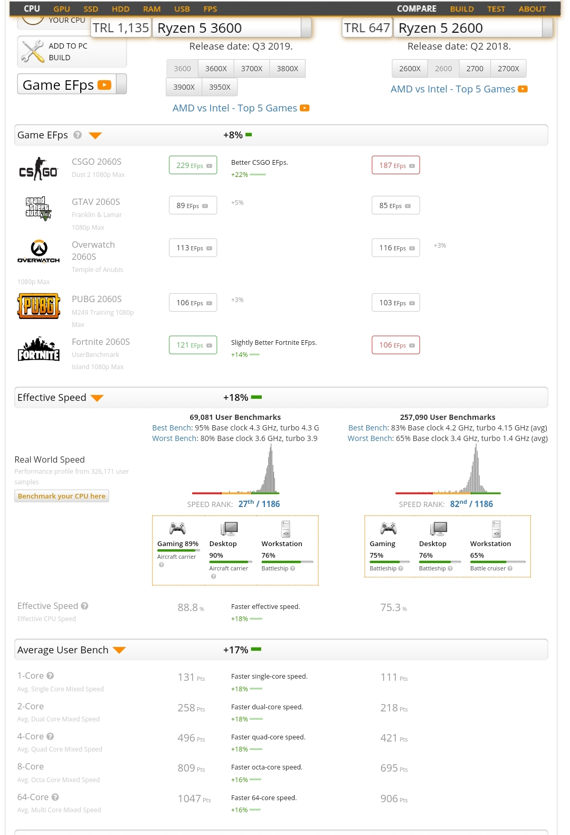Click the Desktop 90% progress bar
The width and height of the screenshot is (570, 835).
230,562
